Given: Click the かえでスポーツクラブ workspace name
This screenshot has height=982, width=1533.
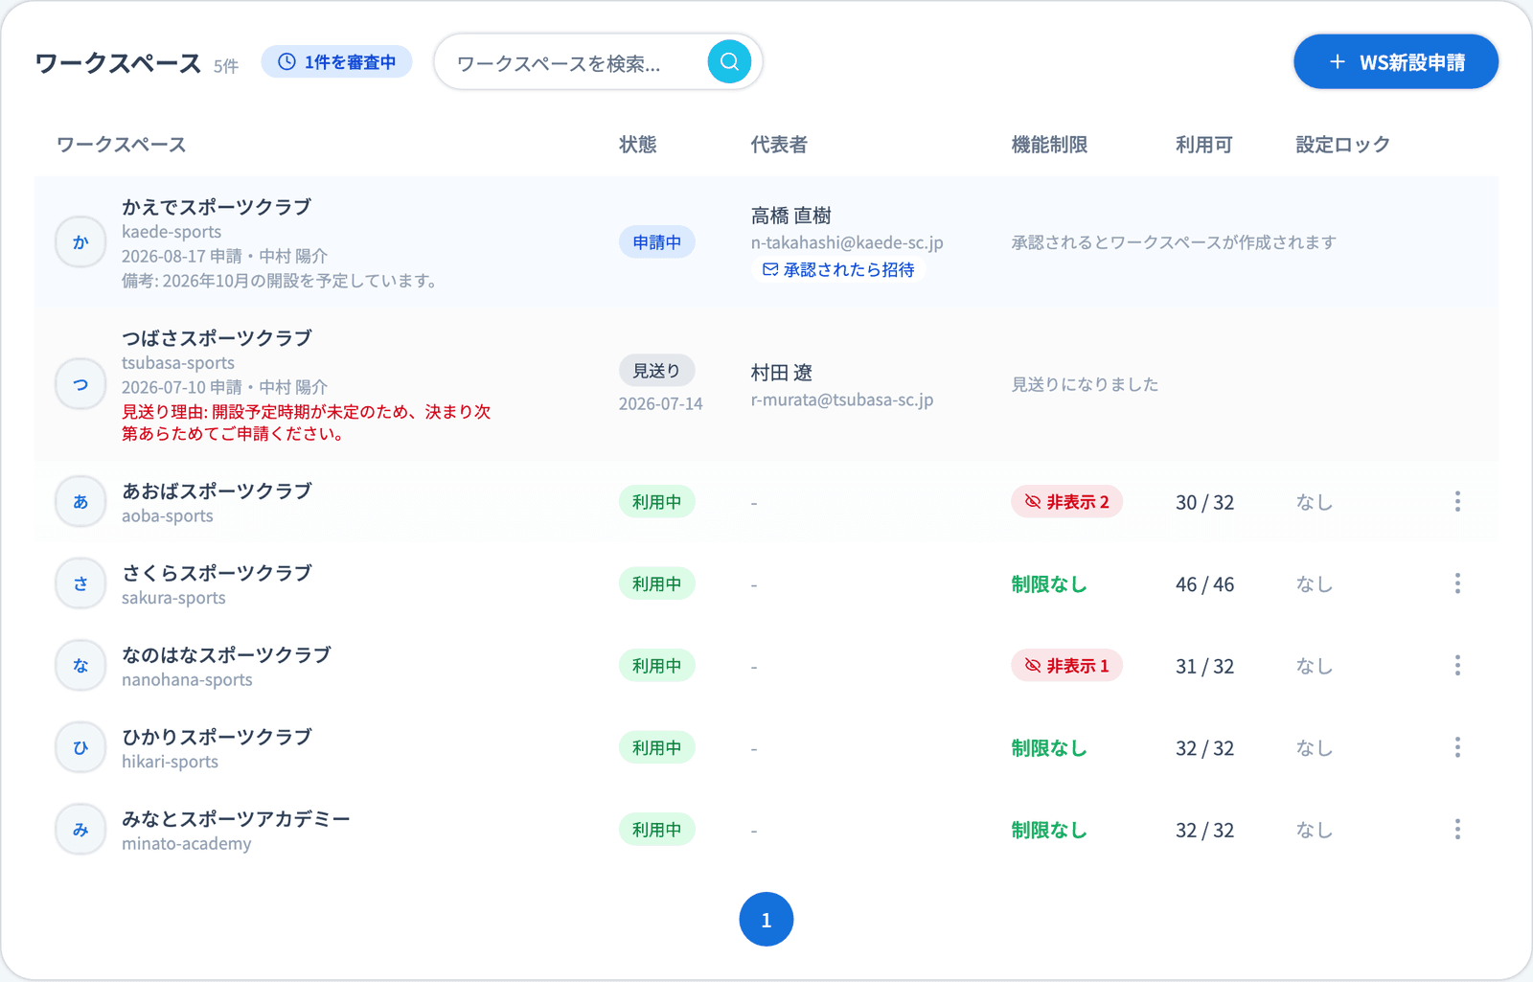Looking at the screenshot, I should [217, 207].
